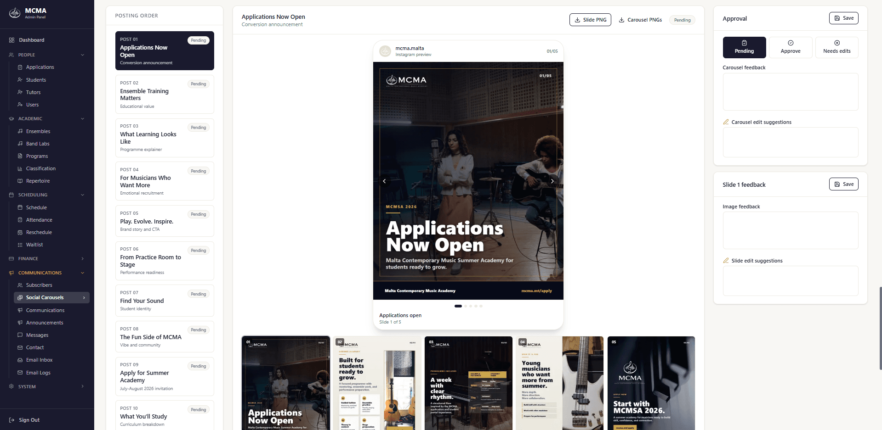Click the next slide arrow on the preview

[x=552, y=181]
